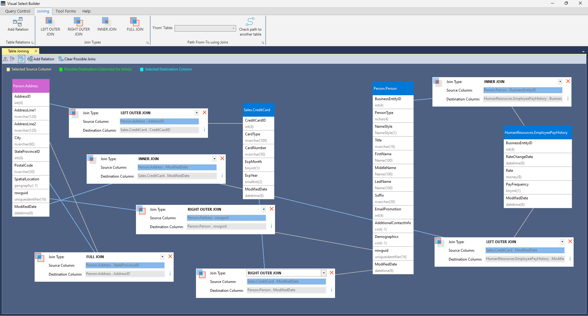Viewport: 588px width, 316px height.
Task: Select RIGHT OUTER JOIN ribbon icon
Action: click(x=78, y=21)
